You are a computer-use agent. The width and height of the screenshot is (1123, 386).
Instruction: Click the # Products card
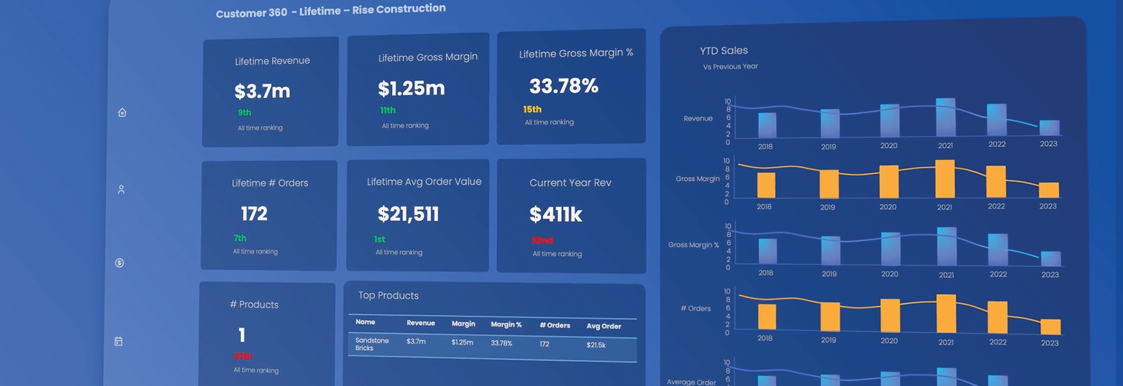(267, 335)
